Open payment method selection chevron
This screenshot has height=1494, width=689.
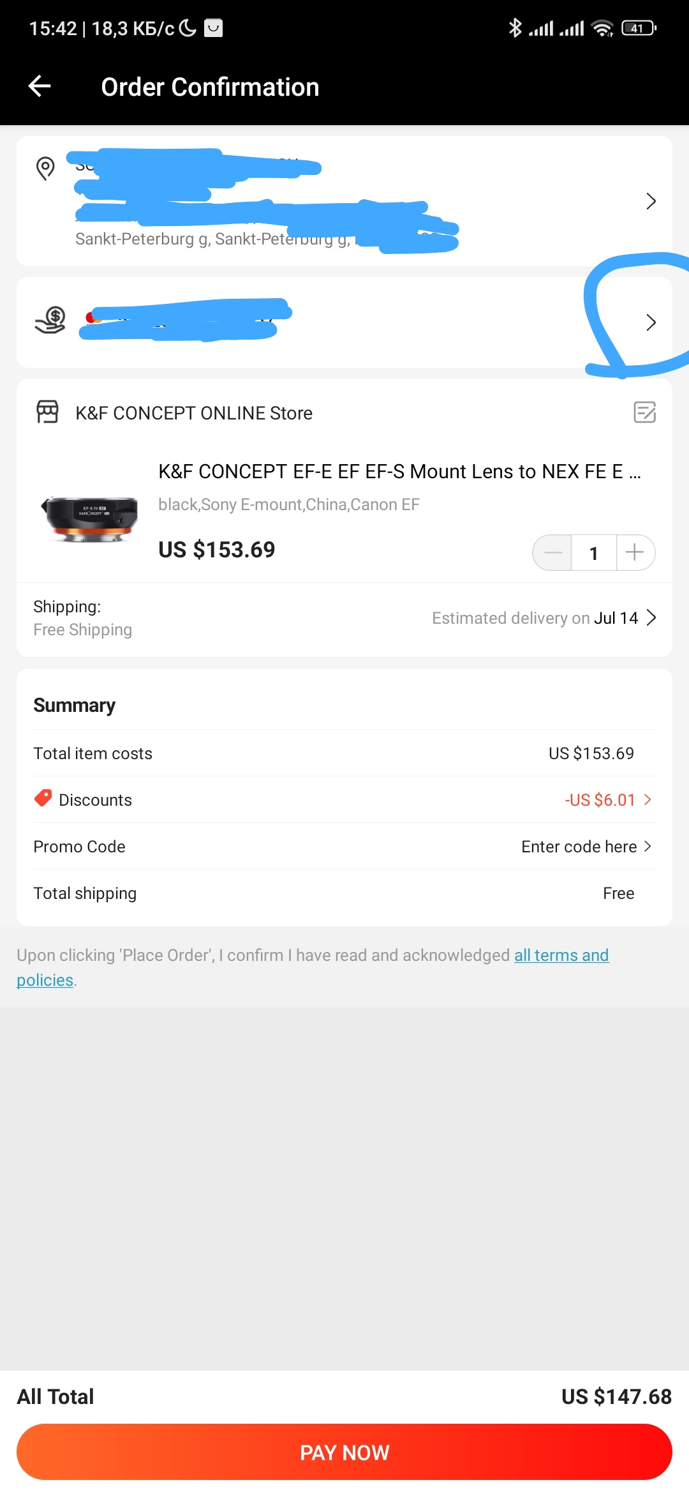(x=651, y=322)
